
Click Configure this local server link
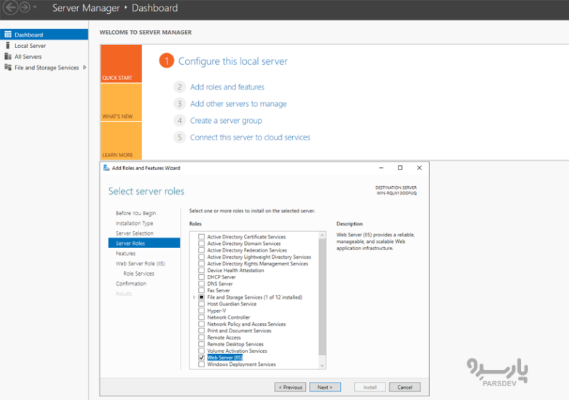[232, 61]
